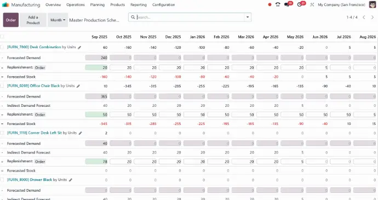Screen dimensions: 378x200
Task: Go to next page arrow
Action: point(373,17)
